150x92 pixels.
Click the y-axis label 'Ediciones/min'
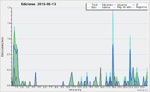(x=2, y=47)
